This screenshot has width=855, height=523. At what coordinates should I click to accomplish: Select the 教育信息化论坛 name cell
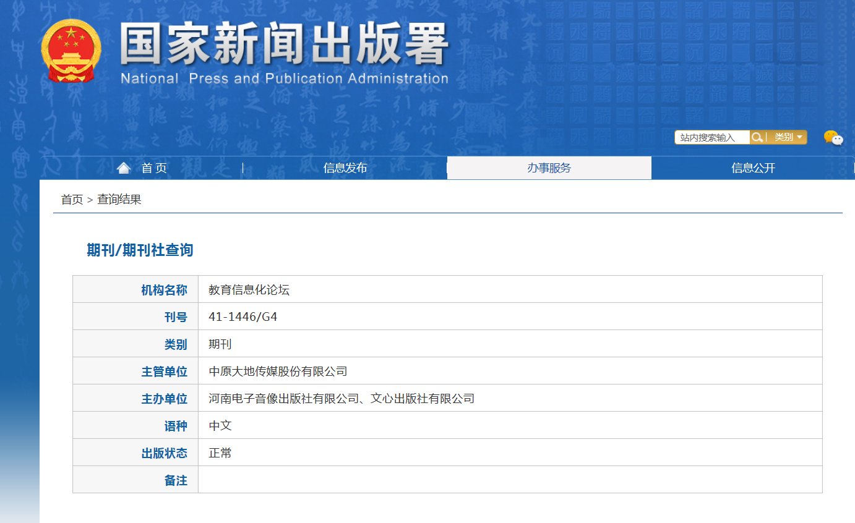(x=249, y=290)
